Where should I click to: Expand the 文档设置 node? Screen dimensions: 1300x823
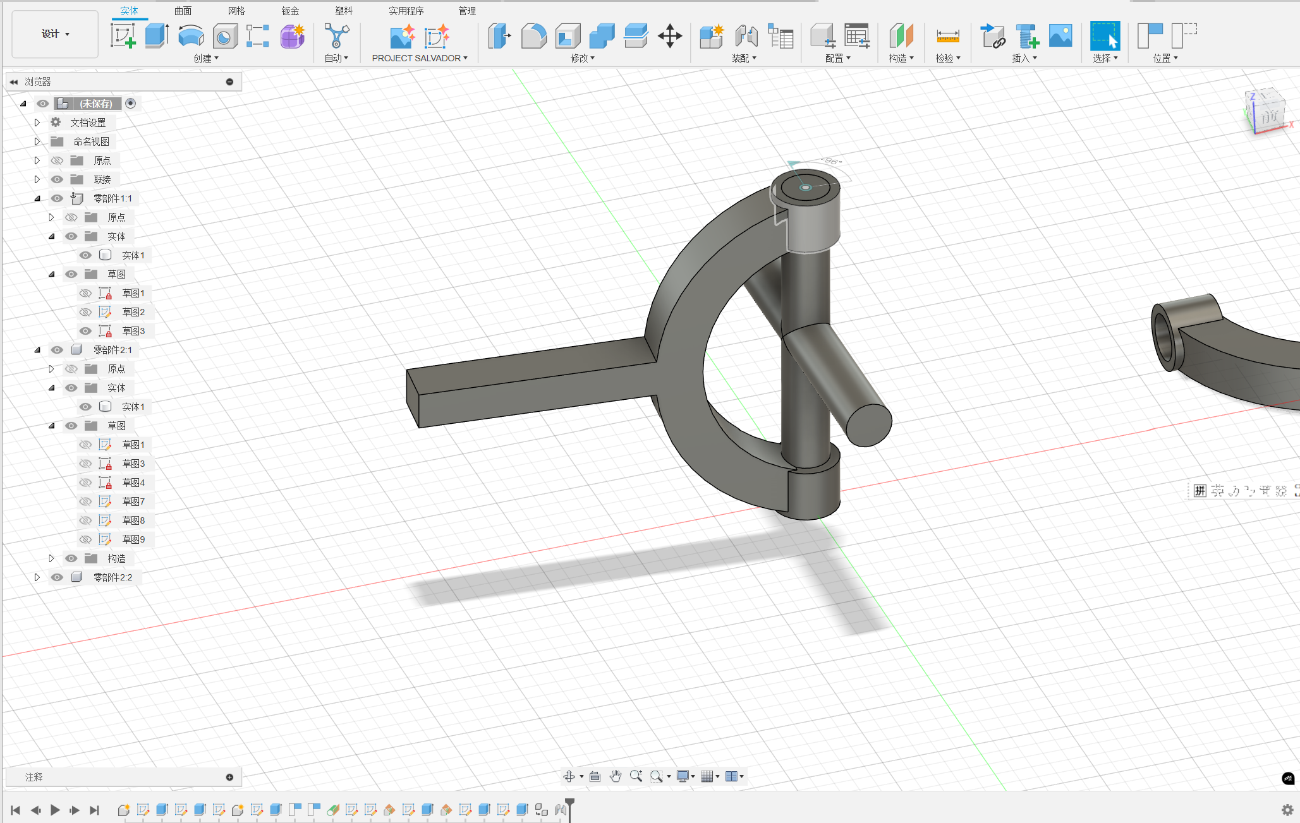coord(37,123)
